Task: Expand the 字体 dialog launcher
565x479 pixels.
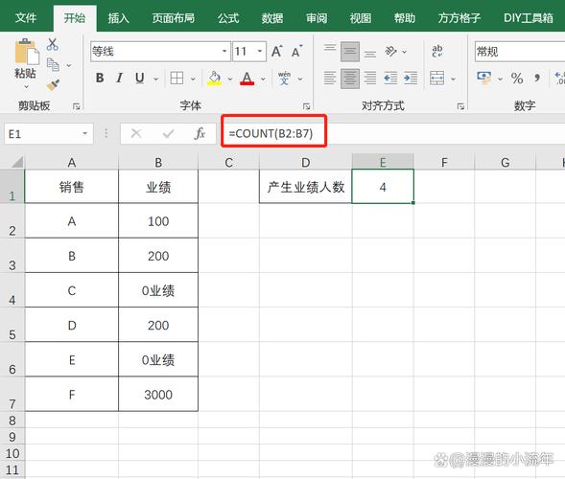Action: point(306,106)
